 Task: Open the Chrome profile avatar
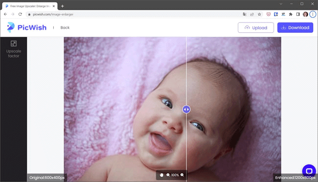305,14
